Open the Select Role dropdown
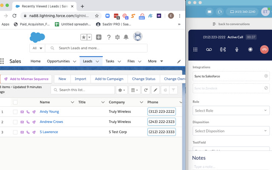 pos(231,110)
